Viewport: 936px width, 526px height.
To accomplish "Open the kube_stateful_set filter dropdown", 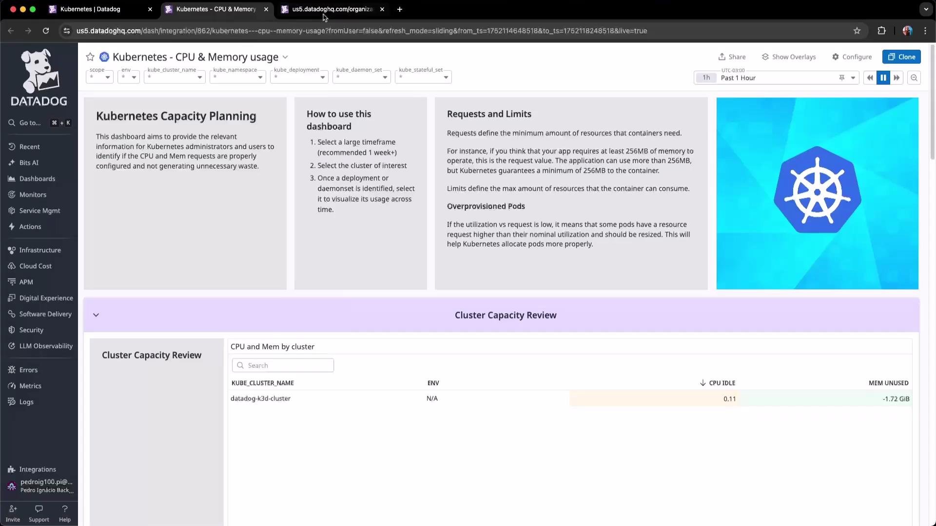I will coord(423,77).
